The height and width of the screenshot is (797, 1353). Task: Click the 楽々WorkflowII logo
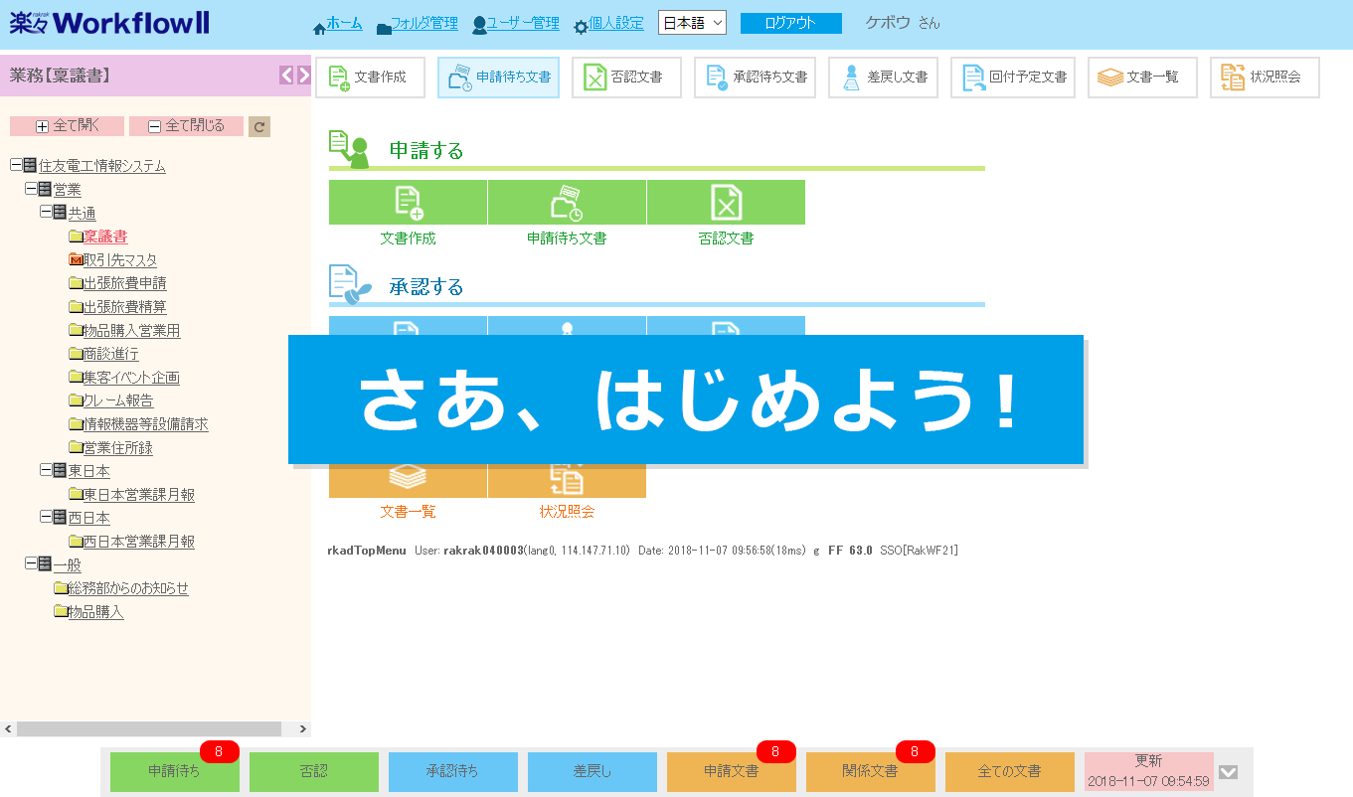pyautogui.click(x=109, y=23)
